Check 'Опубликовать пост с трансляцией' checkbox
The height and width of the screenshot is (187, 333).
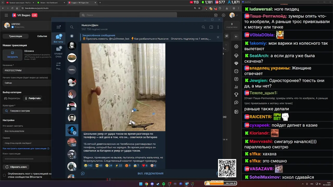coord(4,175)
